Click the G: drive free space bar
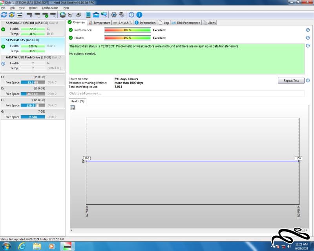Screen dimensions: 314x251 point(33,117)
